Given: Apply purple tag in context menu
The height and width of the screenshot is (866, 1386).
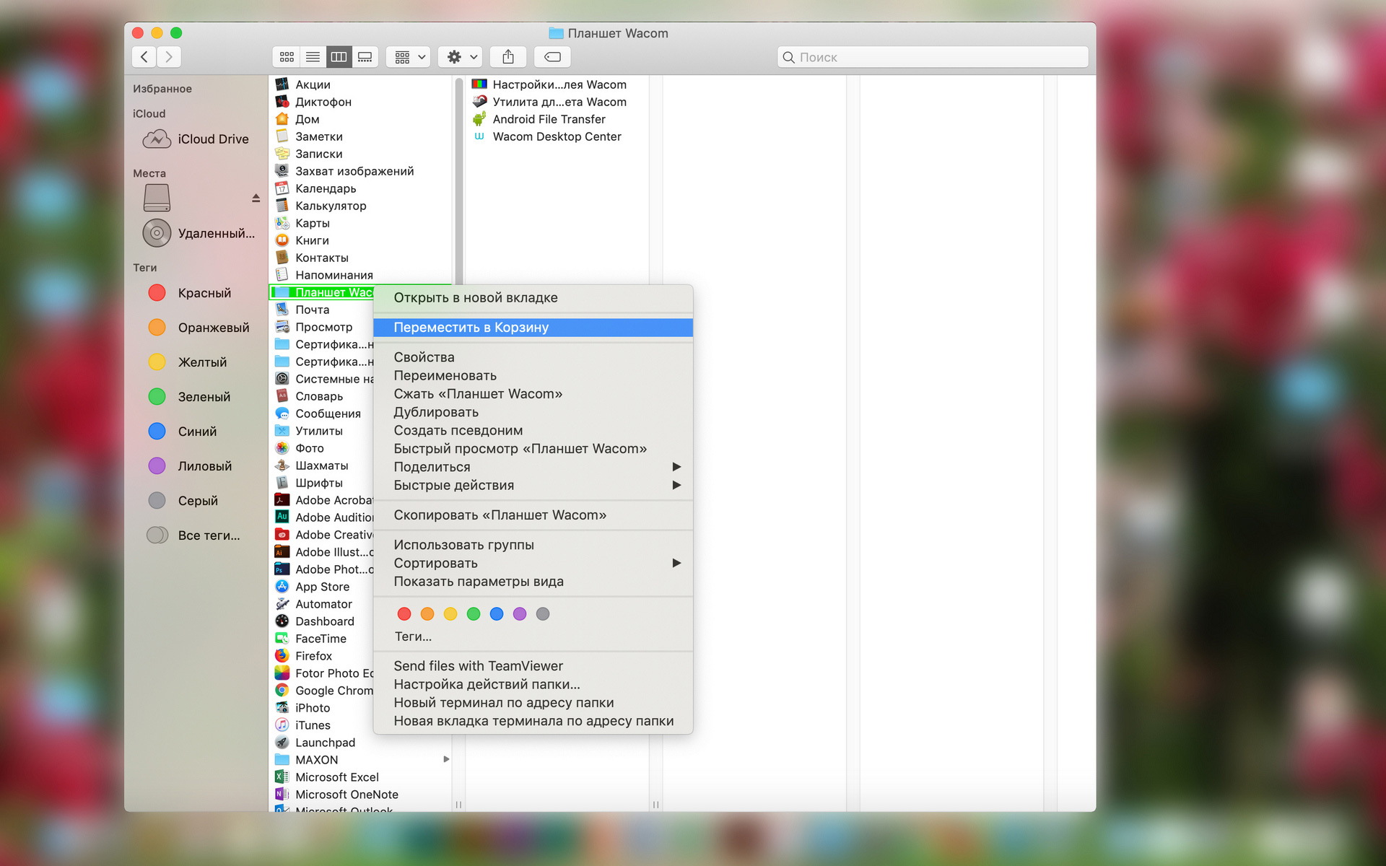Looking at the screenshot, I should coord(520,614).
